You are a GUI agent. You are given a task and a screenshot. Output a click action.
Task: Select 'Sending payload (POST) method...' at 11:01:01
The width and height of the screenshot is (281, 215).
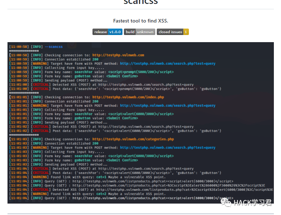(x=76, y=122)
